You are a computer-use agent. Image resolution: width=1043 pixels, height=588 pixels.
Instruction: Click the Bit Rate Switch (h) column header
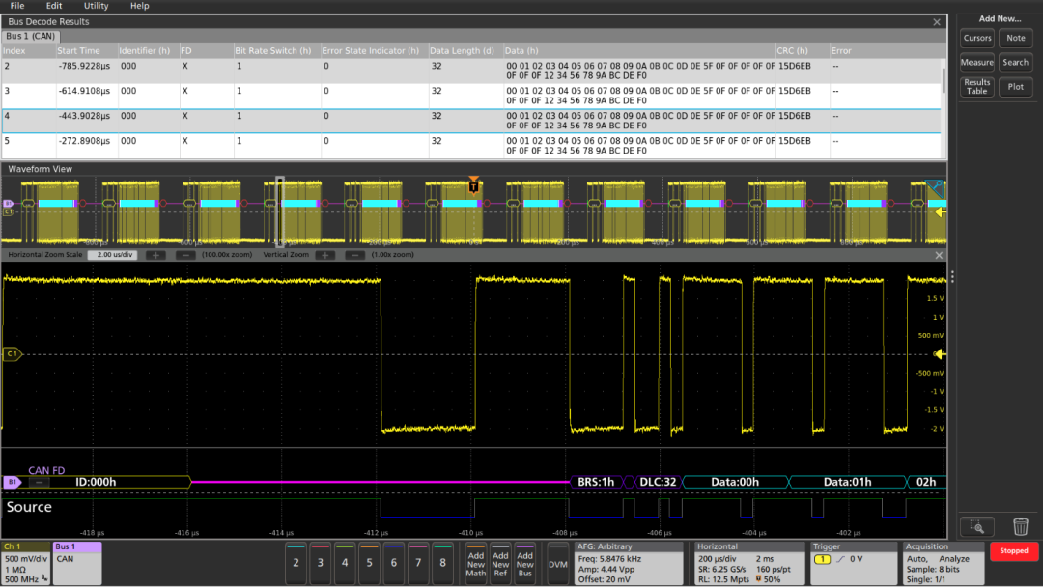pyautogui.click(x=272, y=50)
